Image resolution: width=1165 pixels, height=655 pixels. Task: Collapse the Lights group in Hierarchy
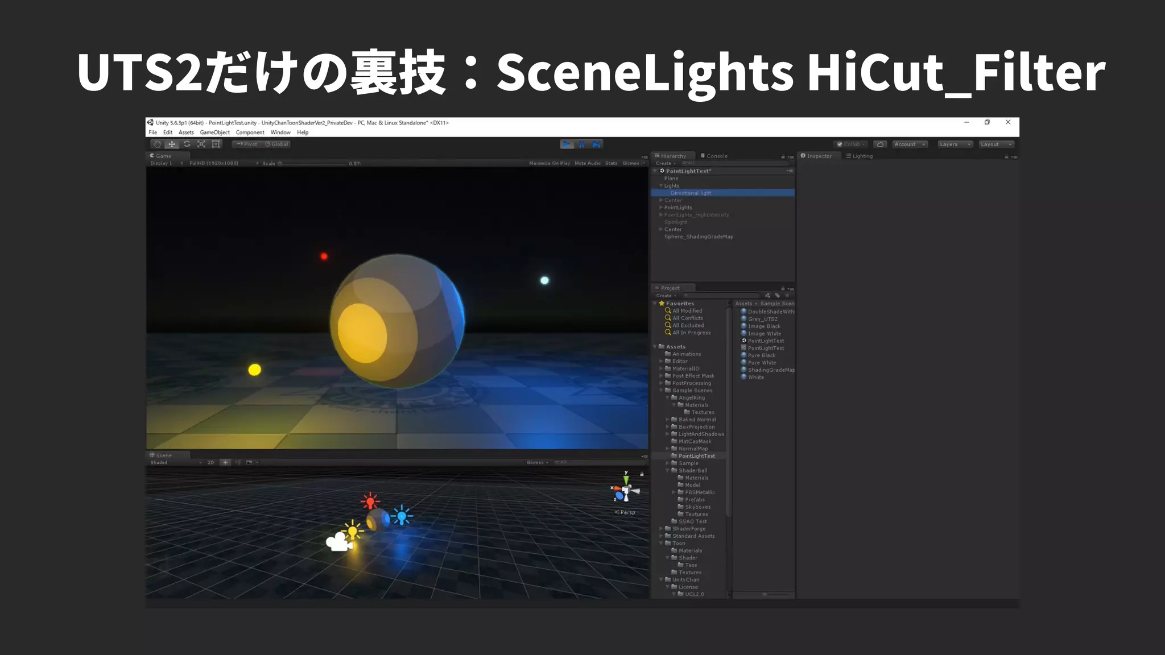660,185
